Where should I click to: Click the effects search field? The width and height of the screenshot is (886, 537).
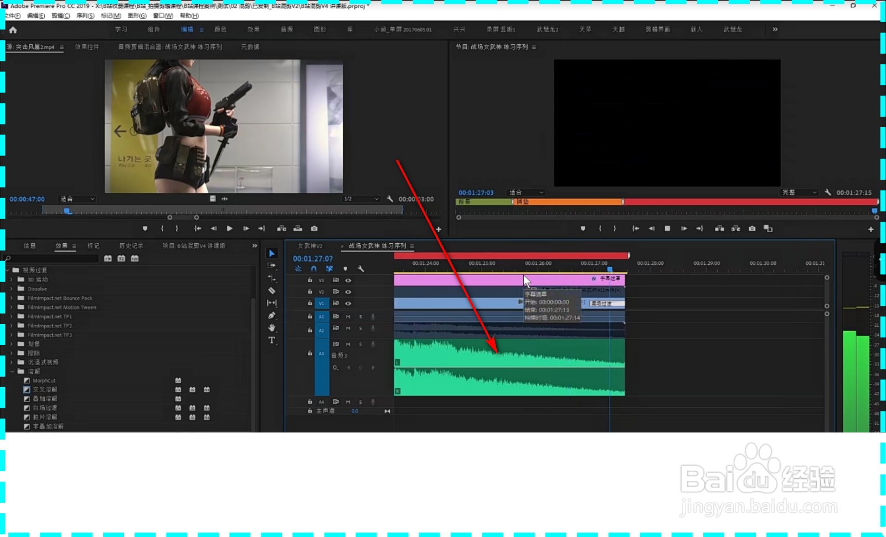coord(53,258)
